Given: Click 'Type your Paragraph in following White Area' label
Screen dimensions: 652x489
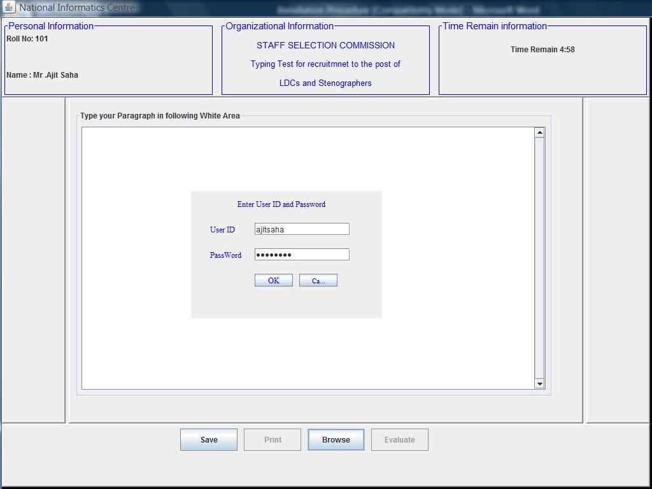Looking at the screenshot, I should (x=160, y=116).
